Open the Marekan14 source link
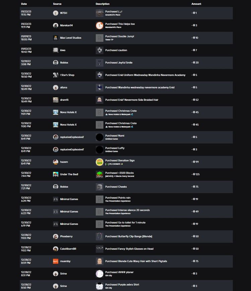This screenshot has height=291, width=251. click(67, 25)
